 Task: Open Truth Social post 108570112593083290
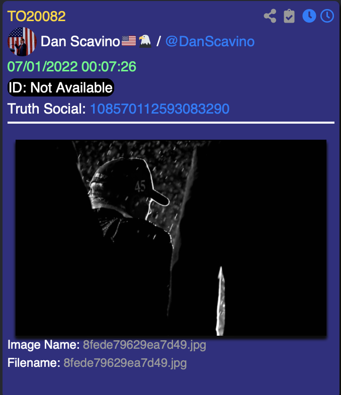(x=159, y=109)
